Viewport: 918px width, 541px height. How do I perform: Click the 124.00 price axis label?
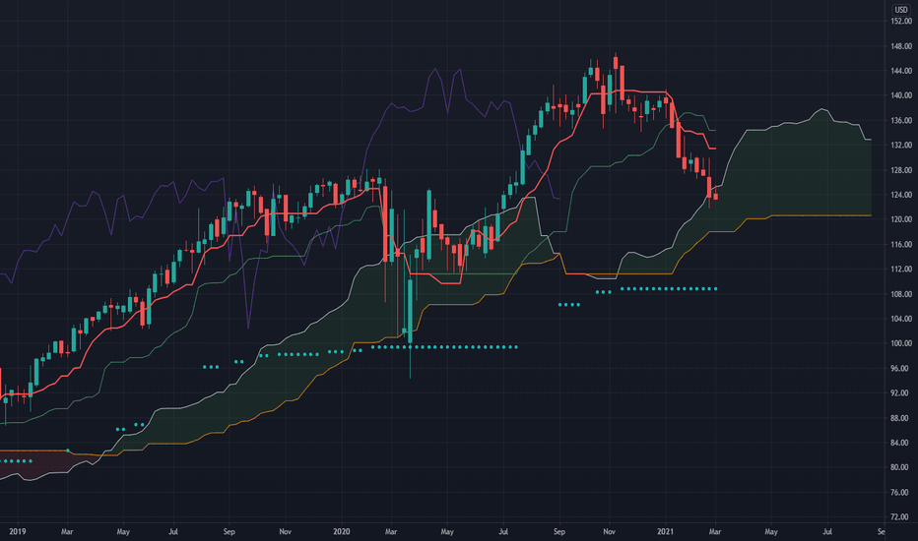pos(900,195)
